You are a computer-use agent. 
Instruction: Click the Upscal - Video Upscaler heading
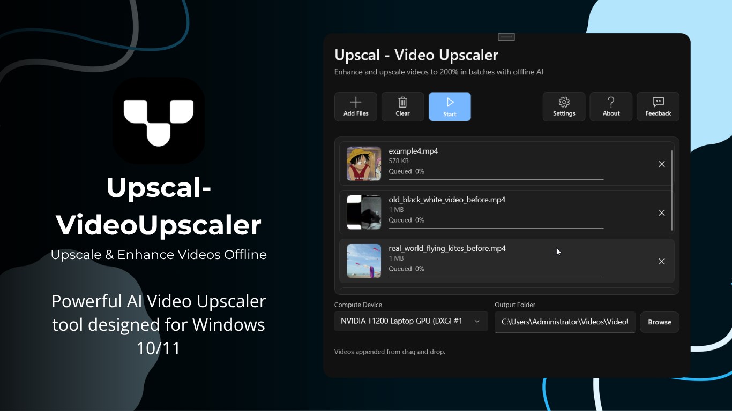pyautogui.click(x=416, y=55)
